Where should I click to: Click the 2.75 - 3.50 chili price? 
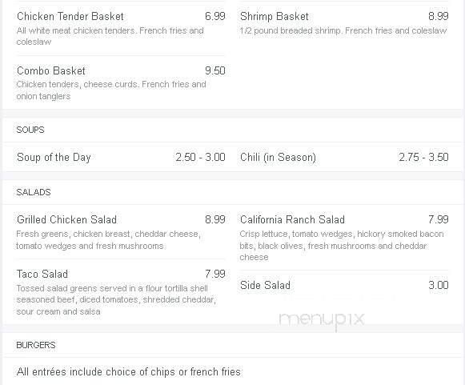tap(423, 157)
